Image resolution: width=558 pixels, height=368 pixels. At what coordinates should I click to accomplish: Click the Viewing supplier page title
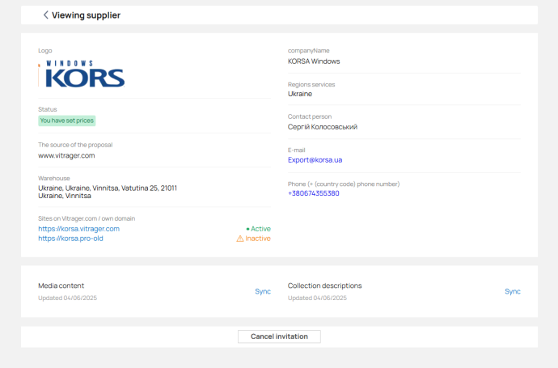86,15
